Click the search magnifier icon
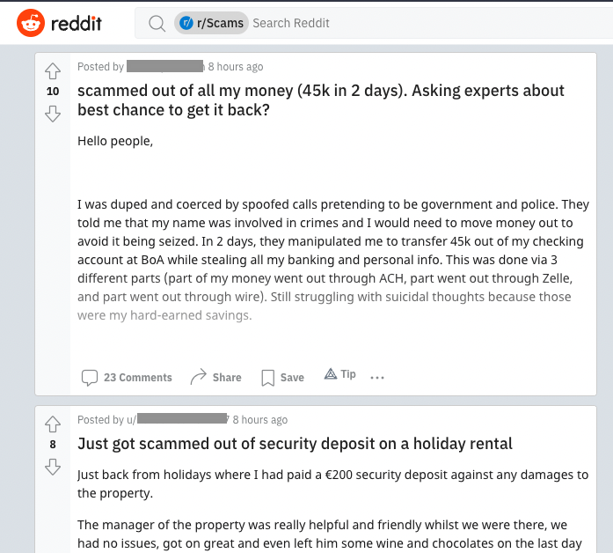Image resolution: width=613 pixels, height=553 pixels. [157, 24]
